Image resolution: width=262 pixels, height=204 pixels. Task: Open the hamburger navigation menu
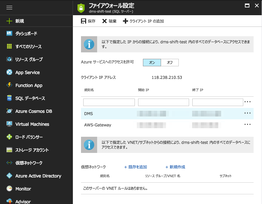click(x=9, y=8)
